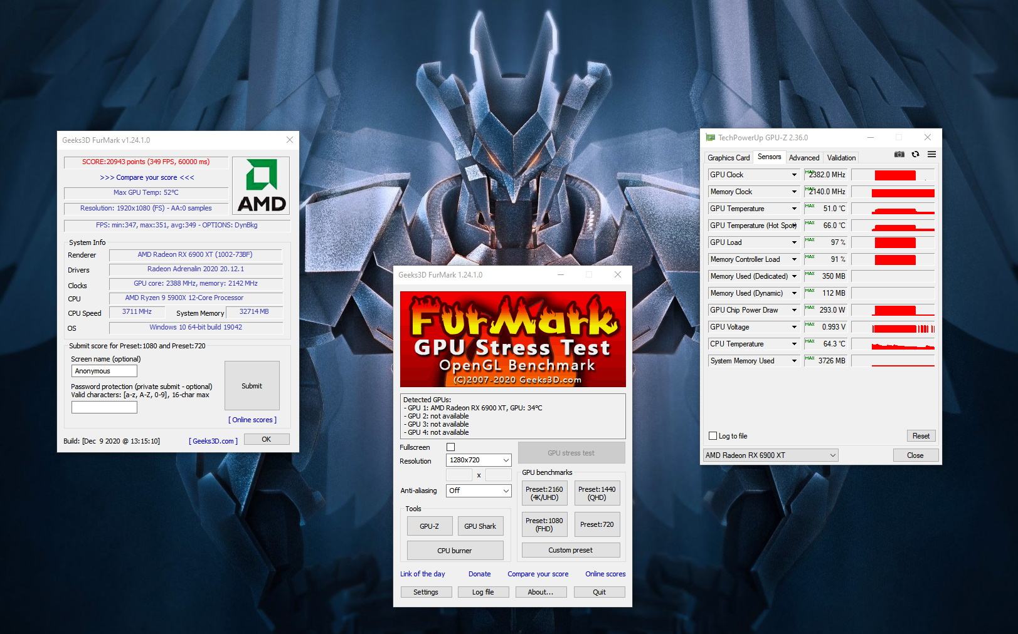The width and height of the screenshot is (1018, 634).
Task: Switch to the Graphics Card tab
Action: click(728, 158)
